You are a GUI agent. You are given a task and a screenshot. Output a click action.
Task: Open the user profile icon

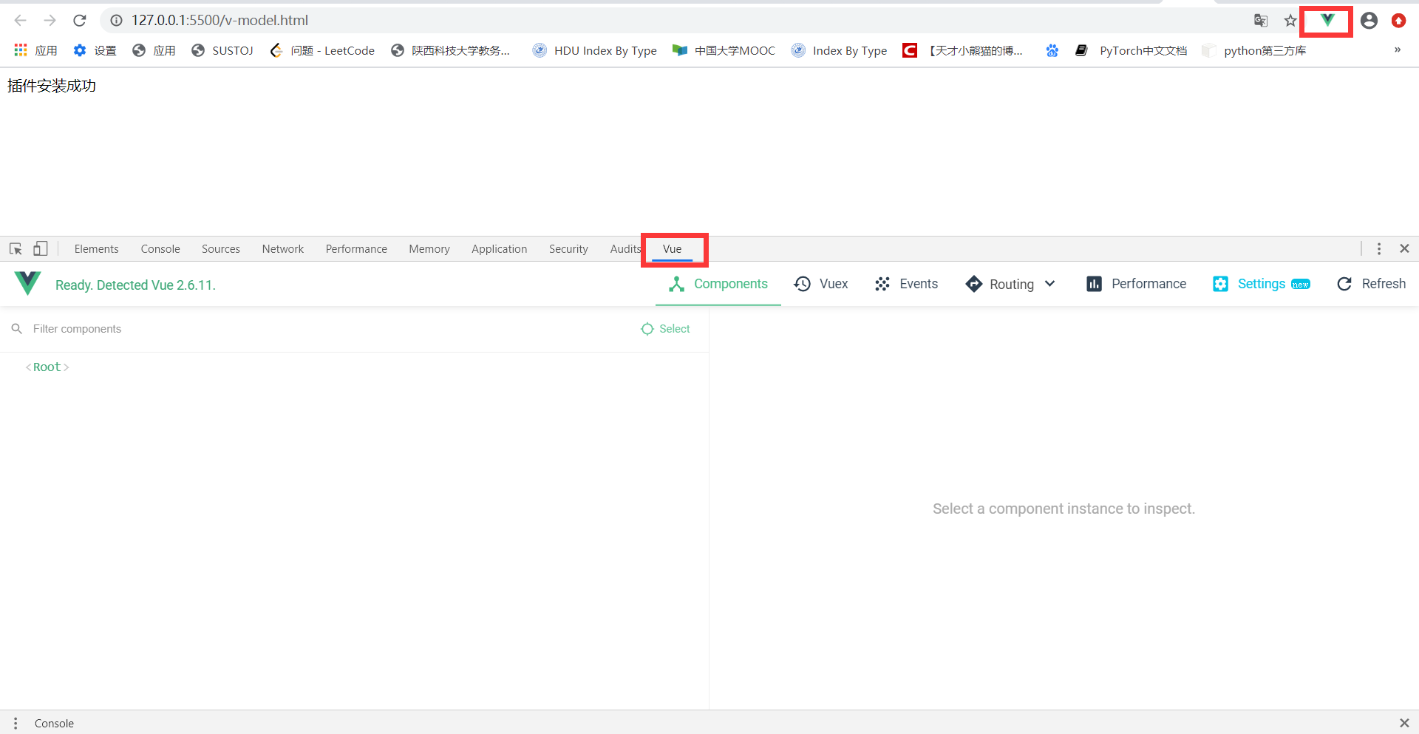click(1369, 21)
